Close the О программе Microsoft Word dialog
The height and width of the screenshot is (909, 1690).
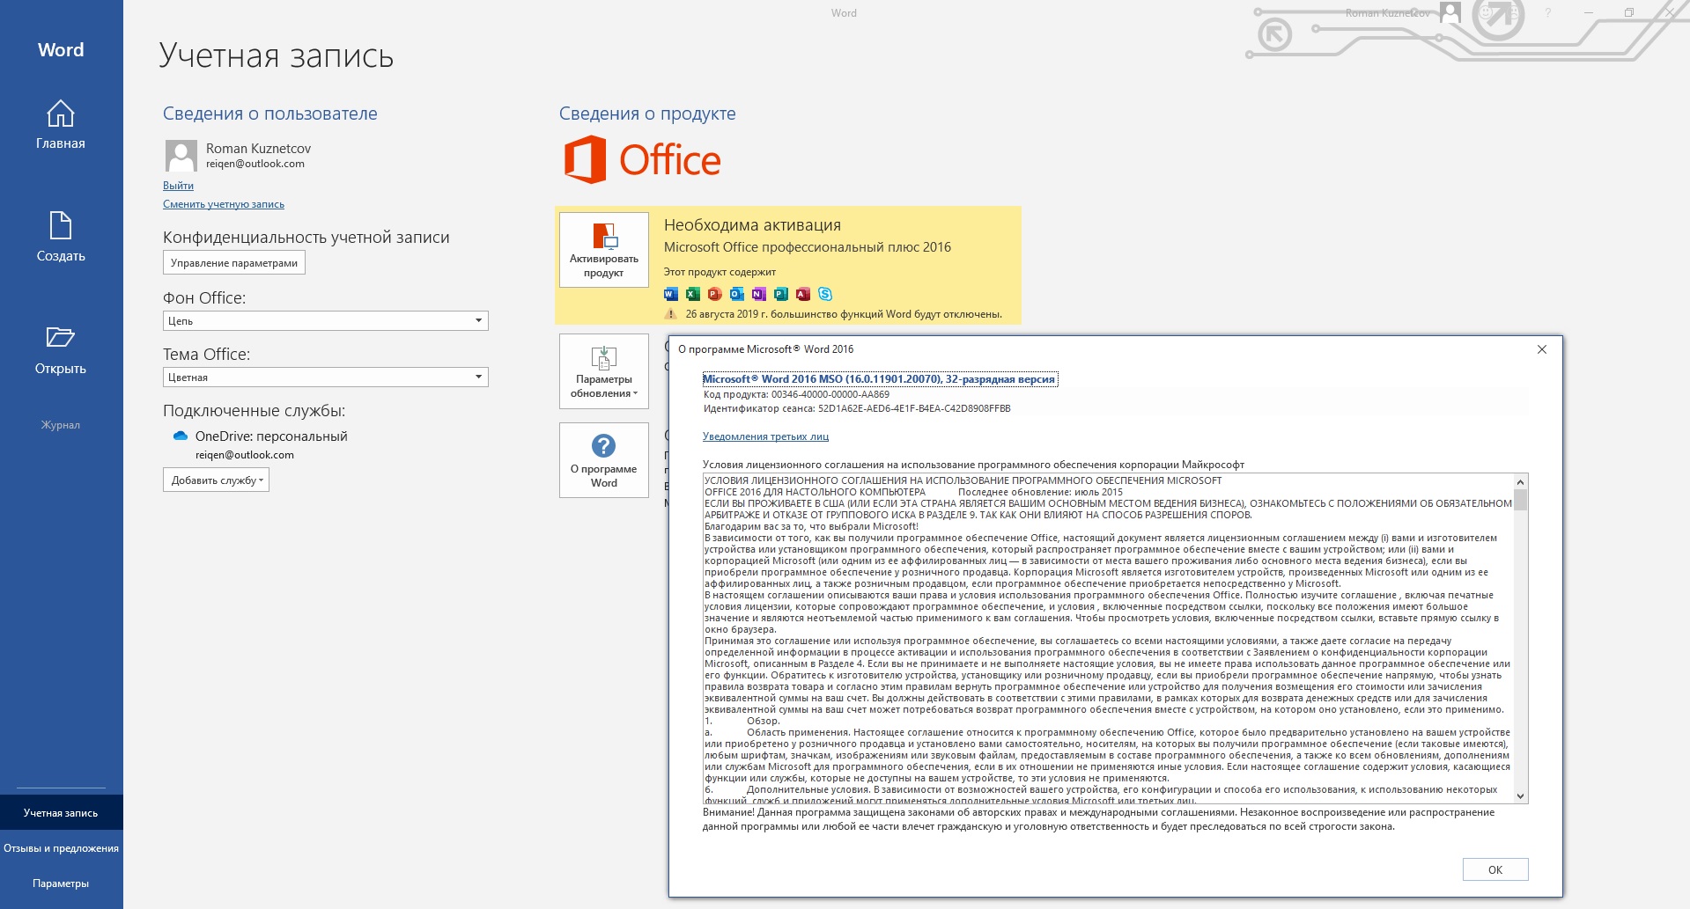pos(1542,349)
